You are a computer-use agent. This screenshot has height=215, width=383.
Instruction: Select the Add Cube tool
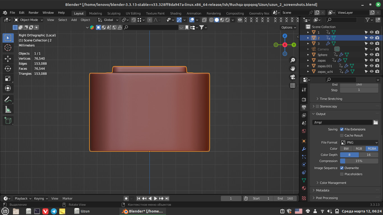pyautogui.click(x=8, y=120)
